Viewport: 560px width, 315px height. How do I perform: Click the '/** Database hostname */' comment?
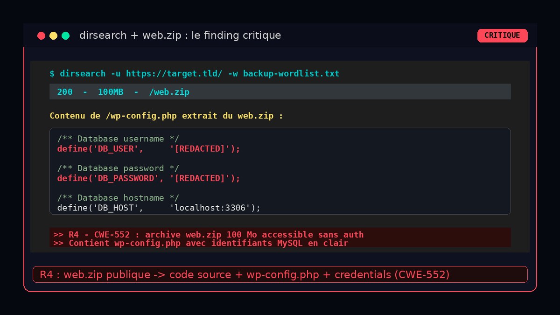click(x=118, y=198)
